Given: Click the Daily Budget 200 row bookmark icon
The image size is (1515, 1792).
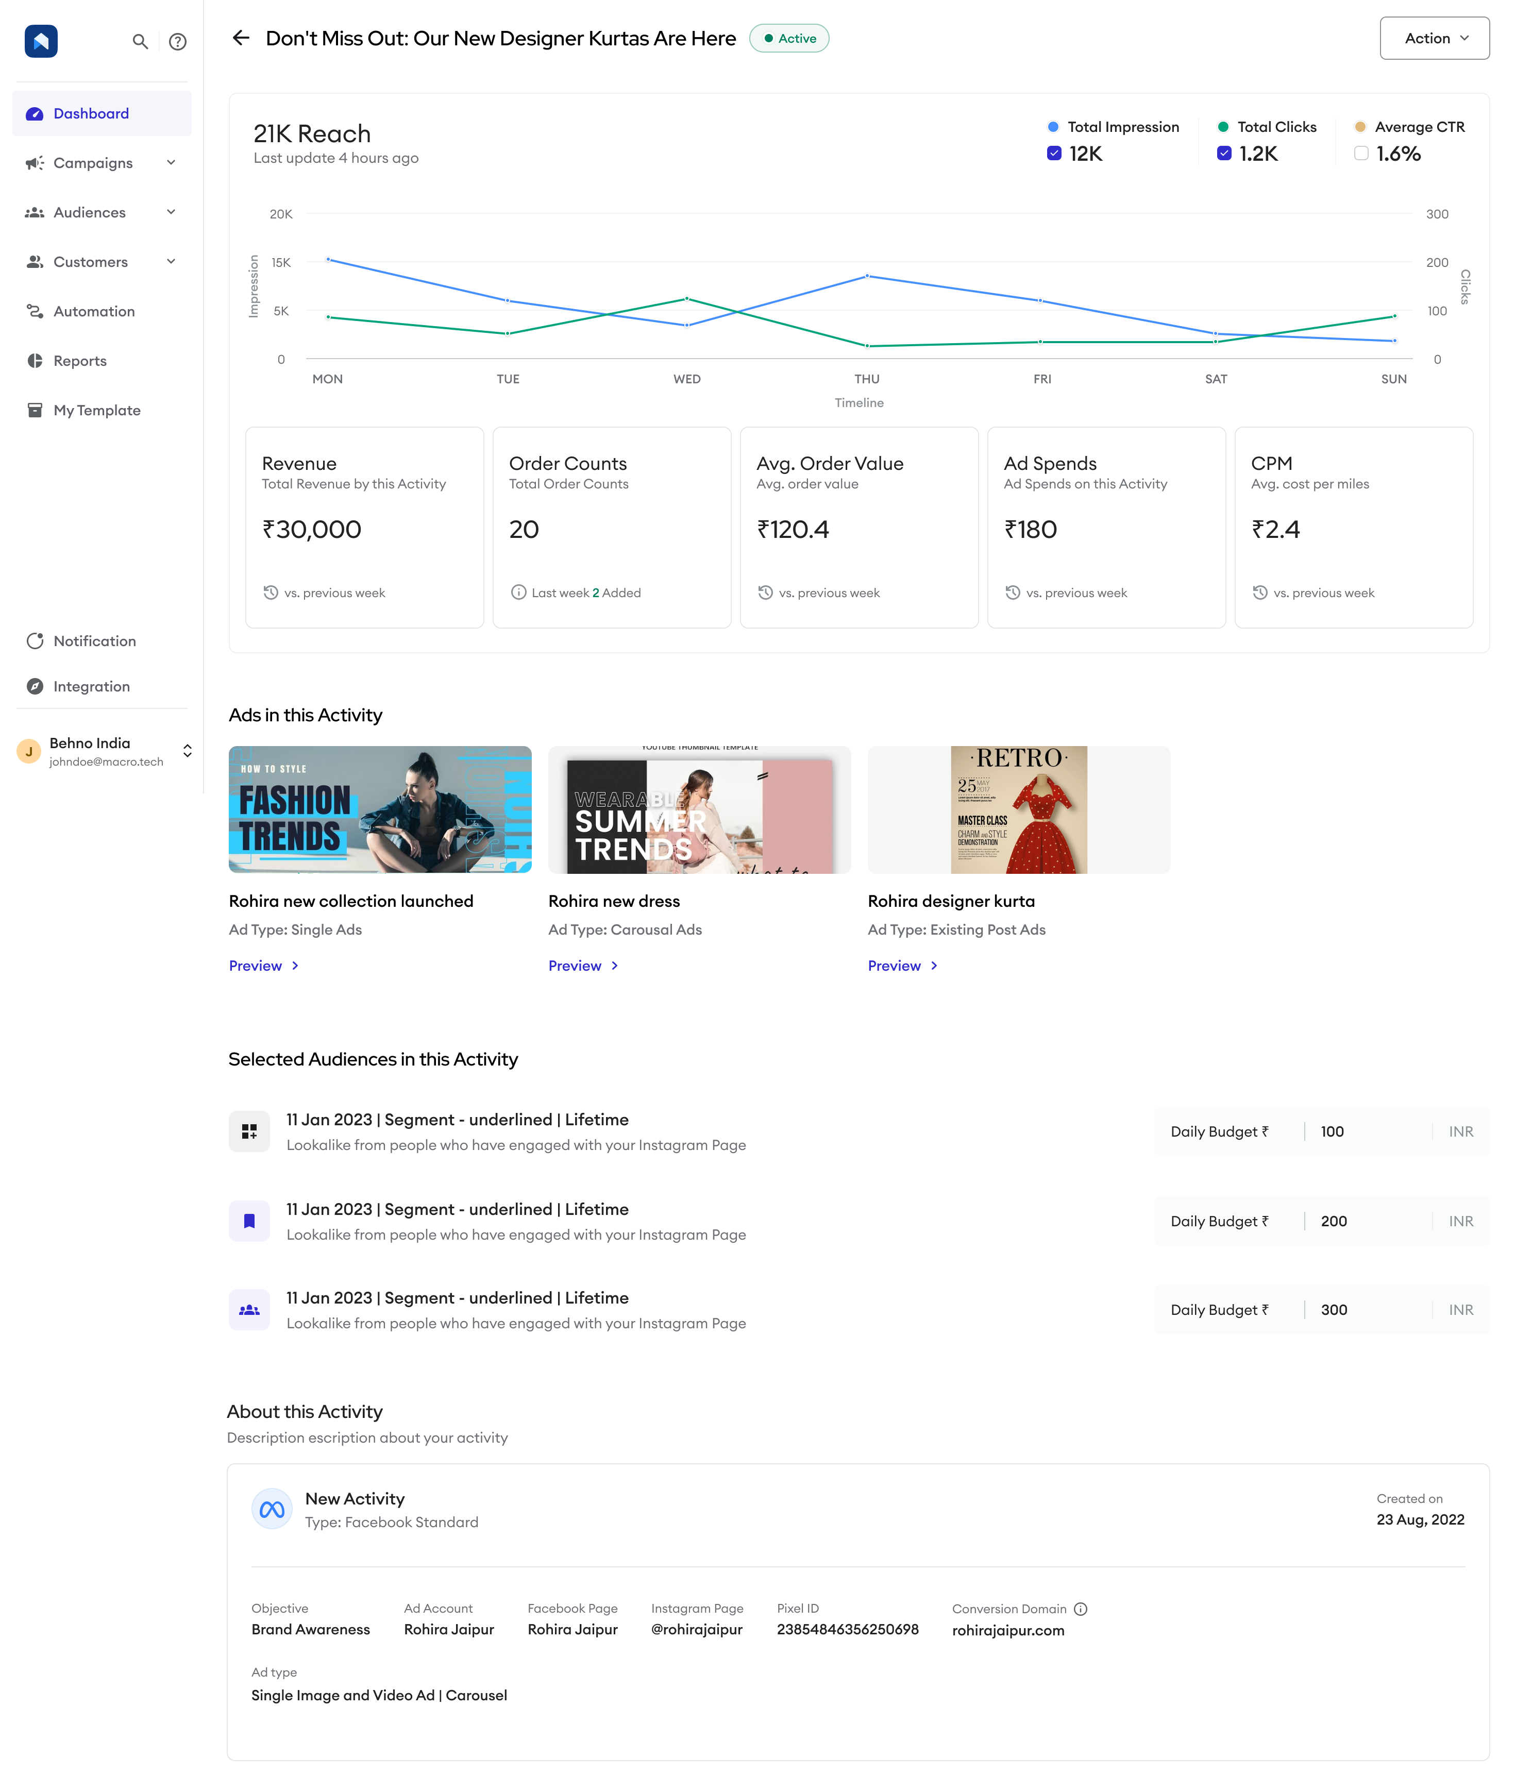Looking at the screenshot, I should tap(249, 1221).
